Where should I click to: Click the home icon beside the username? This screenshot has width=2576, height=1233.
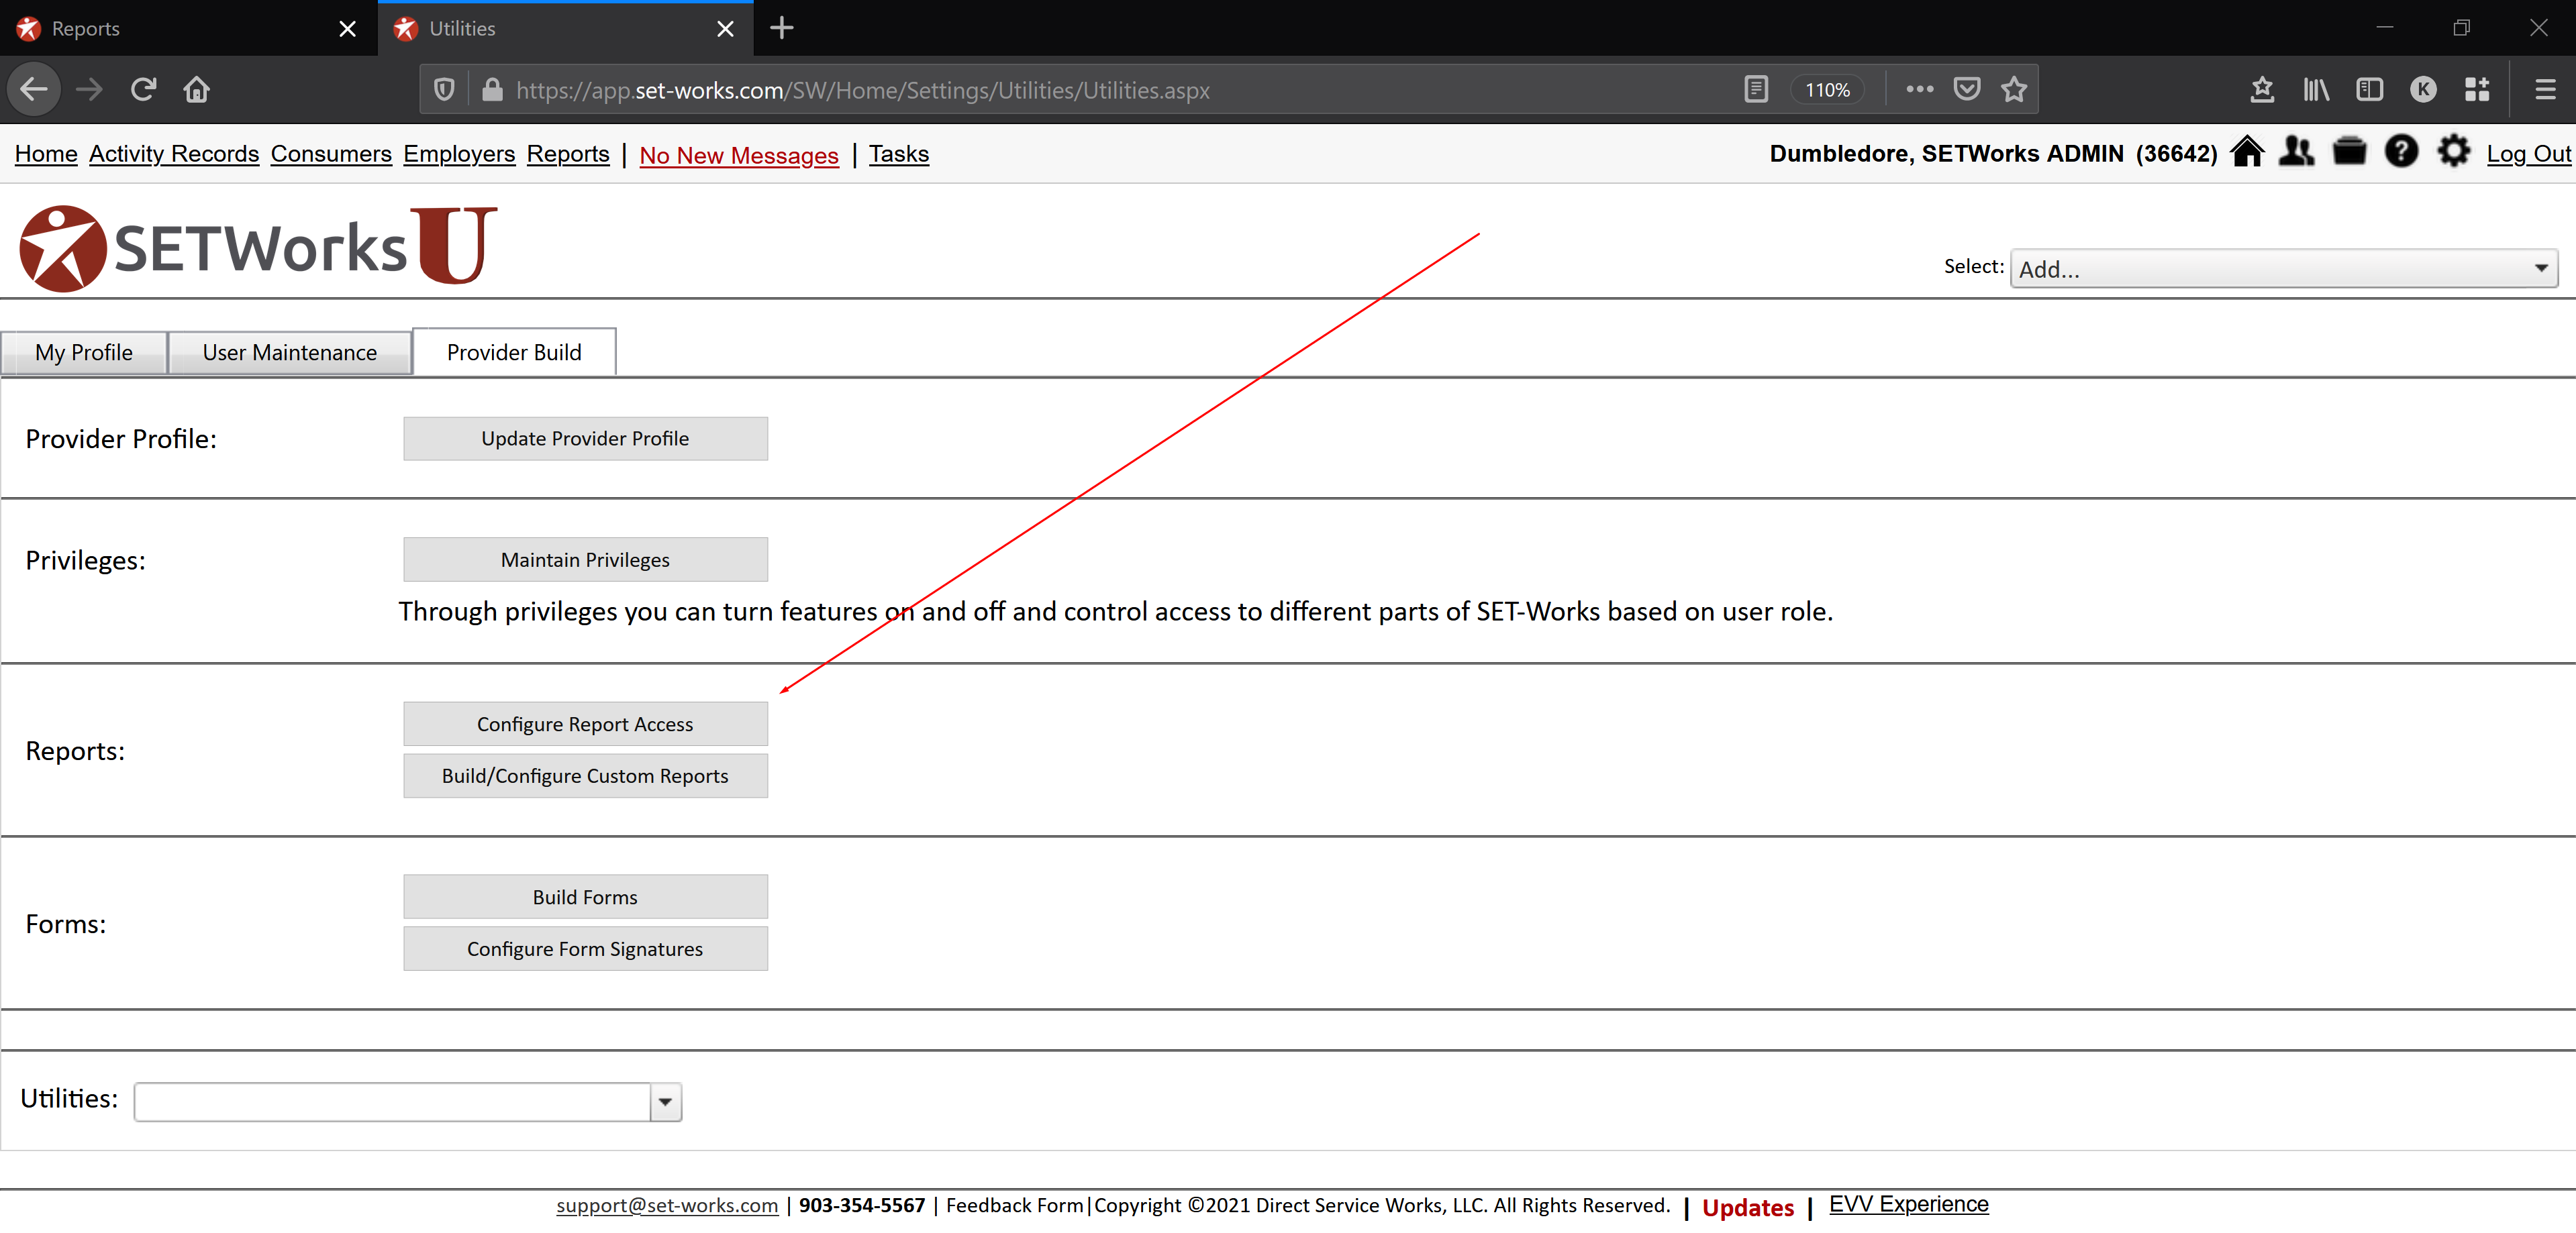pos(2247,152)
